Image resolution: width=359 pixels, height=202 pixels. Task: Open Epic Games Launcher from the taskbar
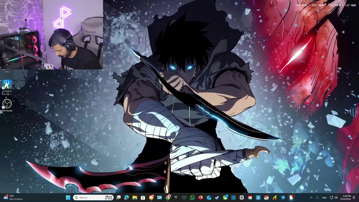176,198
